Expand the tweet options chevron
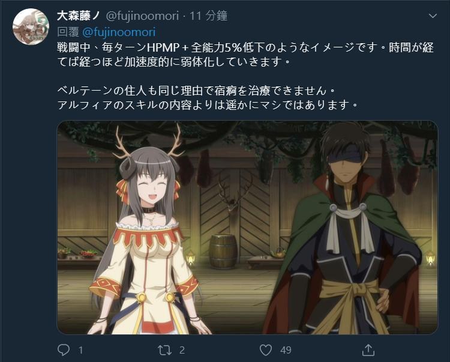The height and width of the screenshot is (362, 450). [433, 16]
